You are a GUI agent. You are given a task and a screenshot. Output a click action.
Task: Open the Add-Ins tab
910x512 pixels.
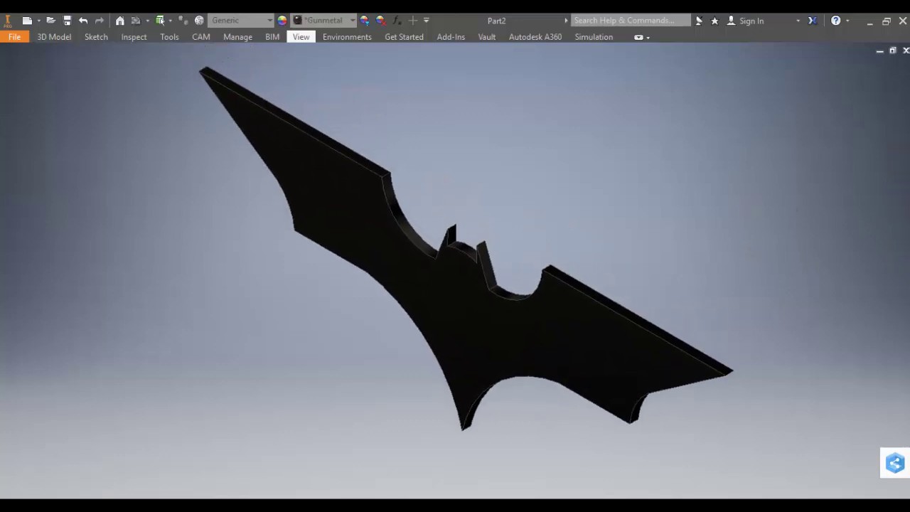451,37
